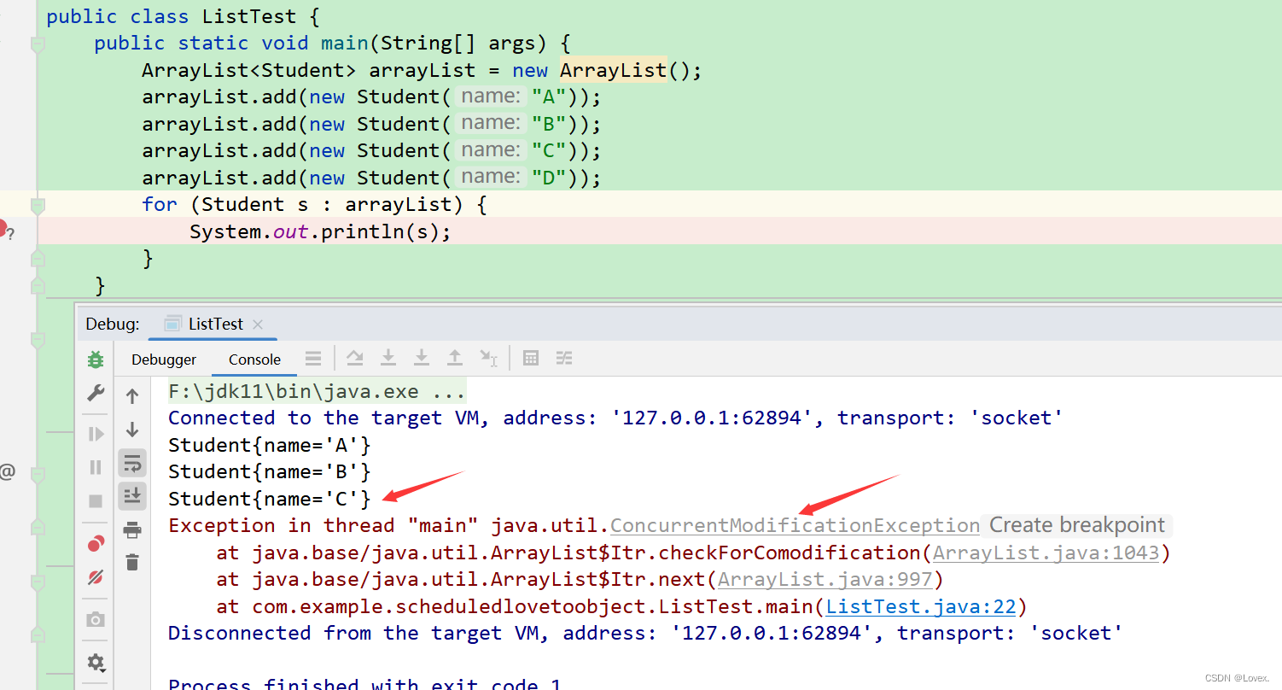Click the Print console icon

pyautogui.click(x=132, y=530)
